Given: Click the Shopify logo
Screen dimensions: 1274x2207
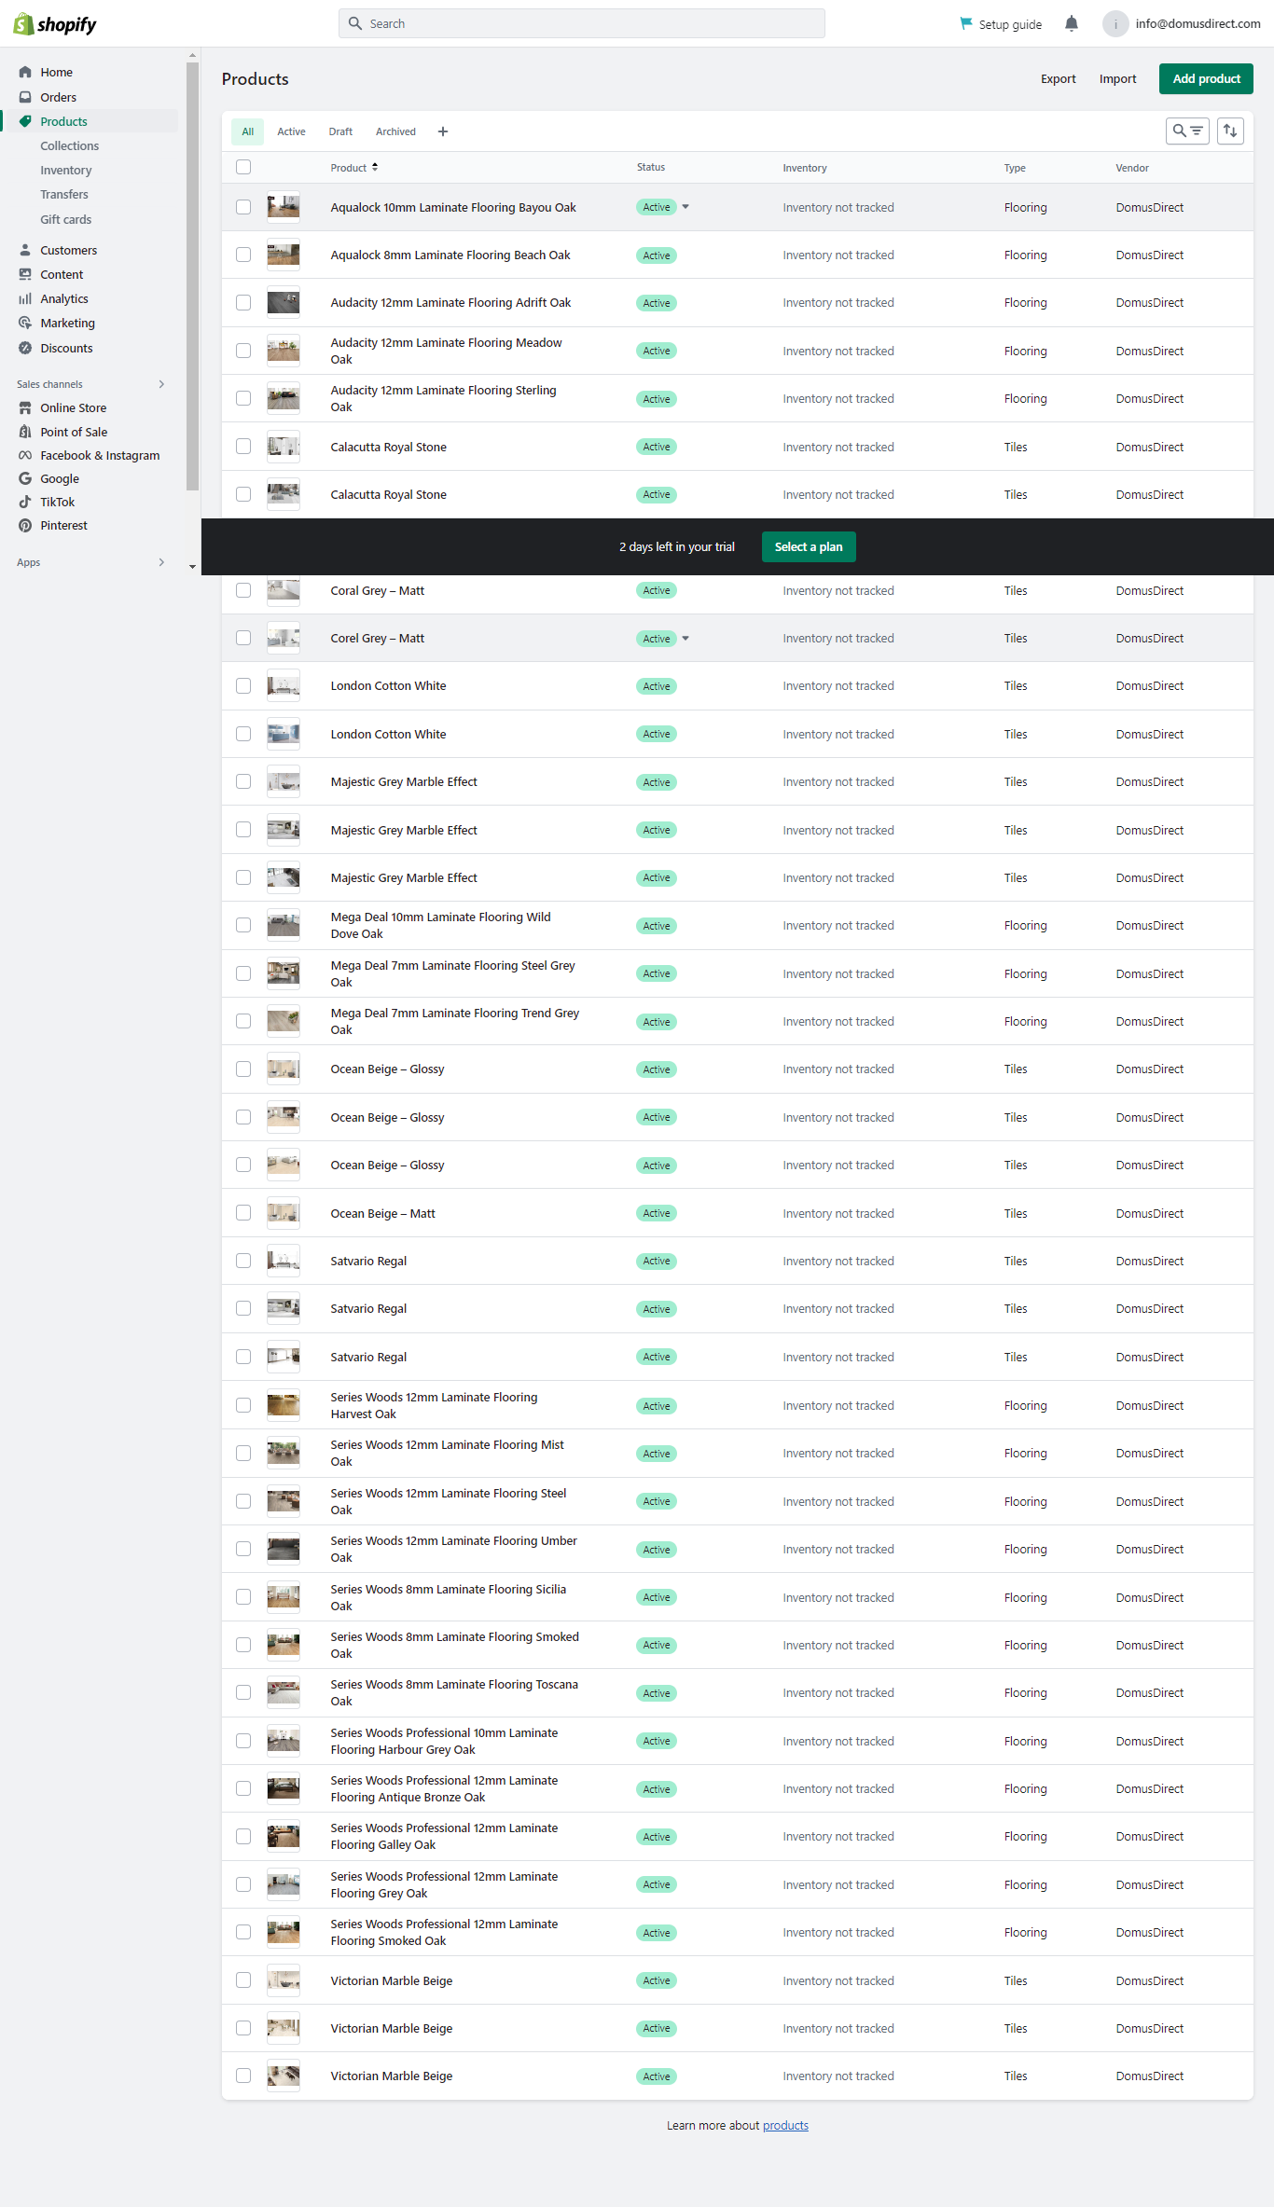Looking at the screenshot, I should coord(55,24).
